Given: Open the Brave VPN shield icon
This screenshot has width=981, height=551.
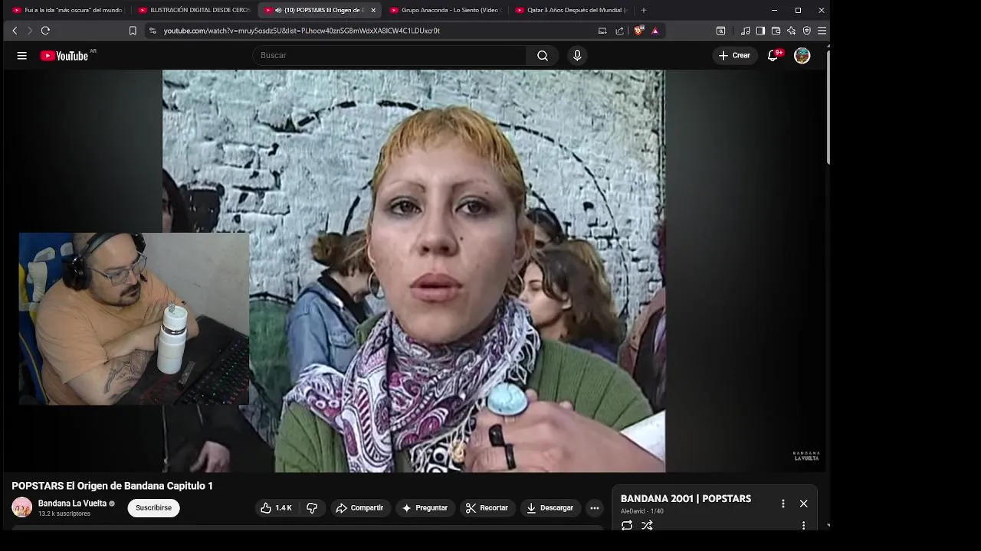Looking at the screenshot, I should tap(806, 31).
